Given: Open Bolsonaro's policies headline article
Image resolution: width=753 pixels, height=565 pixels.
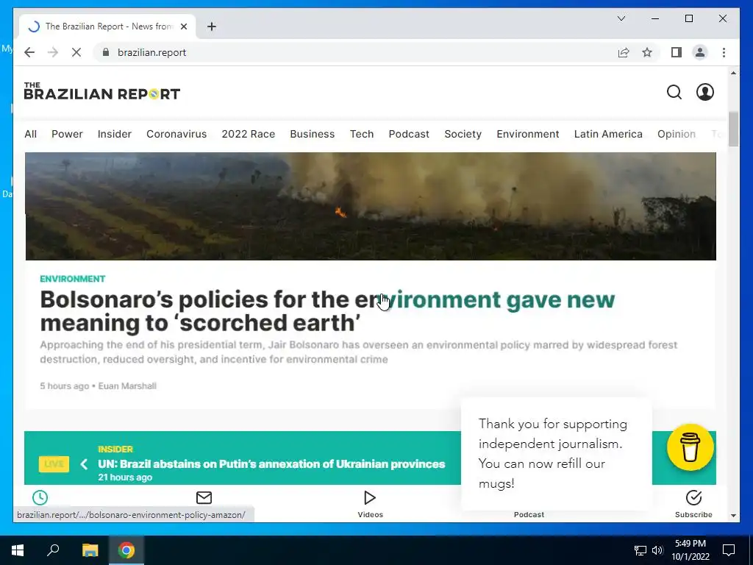Looking at the screenshot, I should (x=327, y=311).
